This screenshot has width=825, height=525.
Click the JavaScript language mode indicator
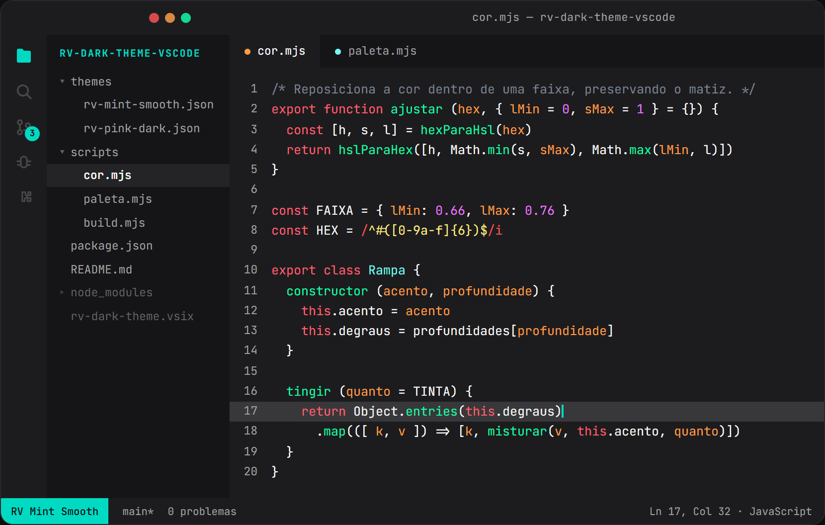click(780, 511)
